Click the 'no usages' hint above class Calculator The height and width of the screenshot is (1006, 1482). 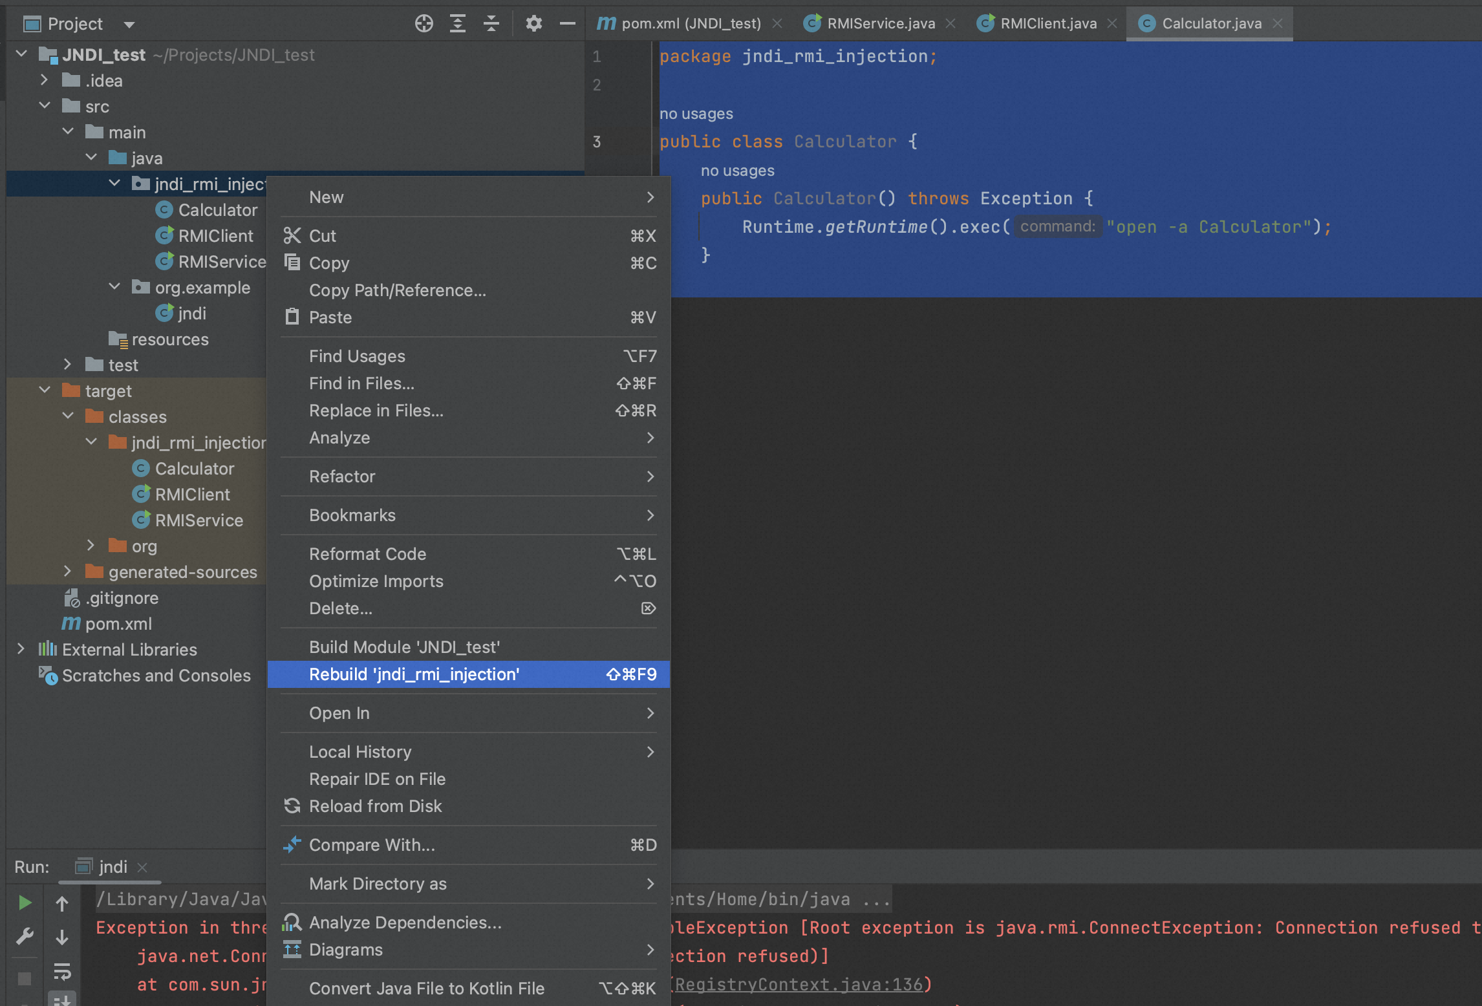696,114
